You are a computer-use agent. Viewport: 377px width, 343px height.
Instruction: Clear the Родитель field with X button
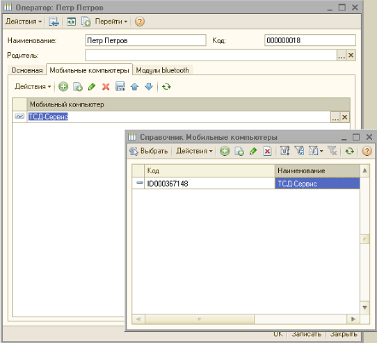point(351,56)
